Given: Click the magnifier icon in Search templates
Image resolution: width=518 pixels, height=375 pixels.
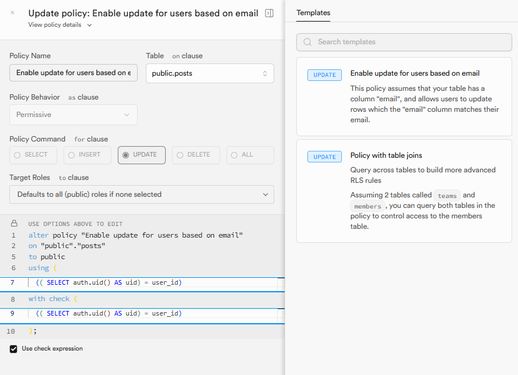Looking at the screenshot, I should pos(307,42).
